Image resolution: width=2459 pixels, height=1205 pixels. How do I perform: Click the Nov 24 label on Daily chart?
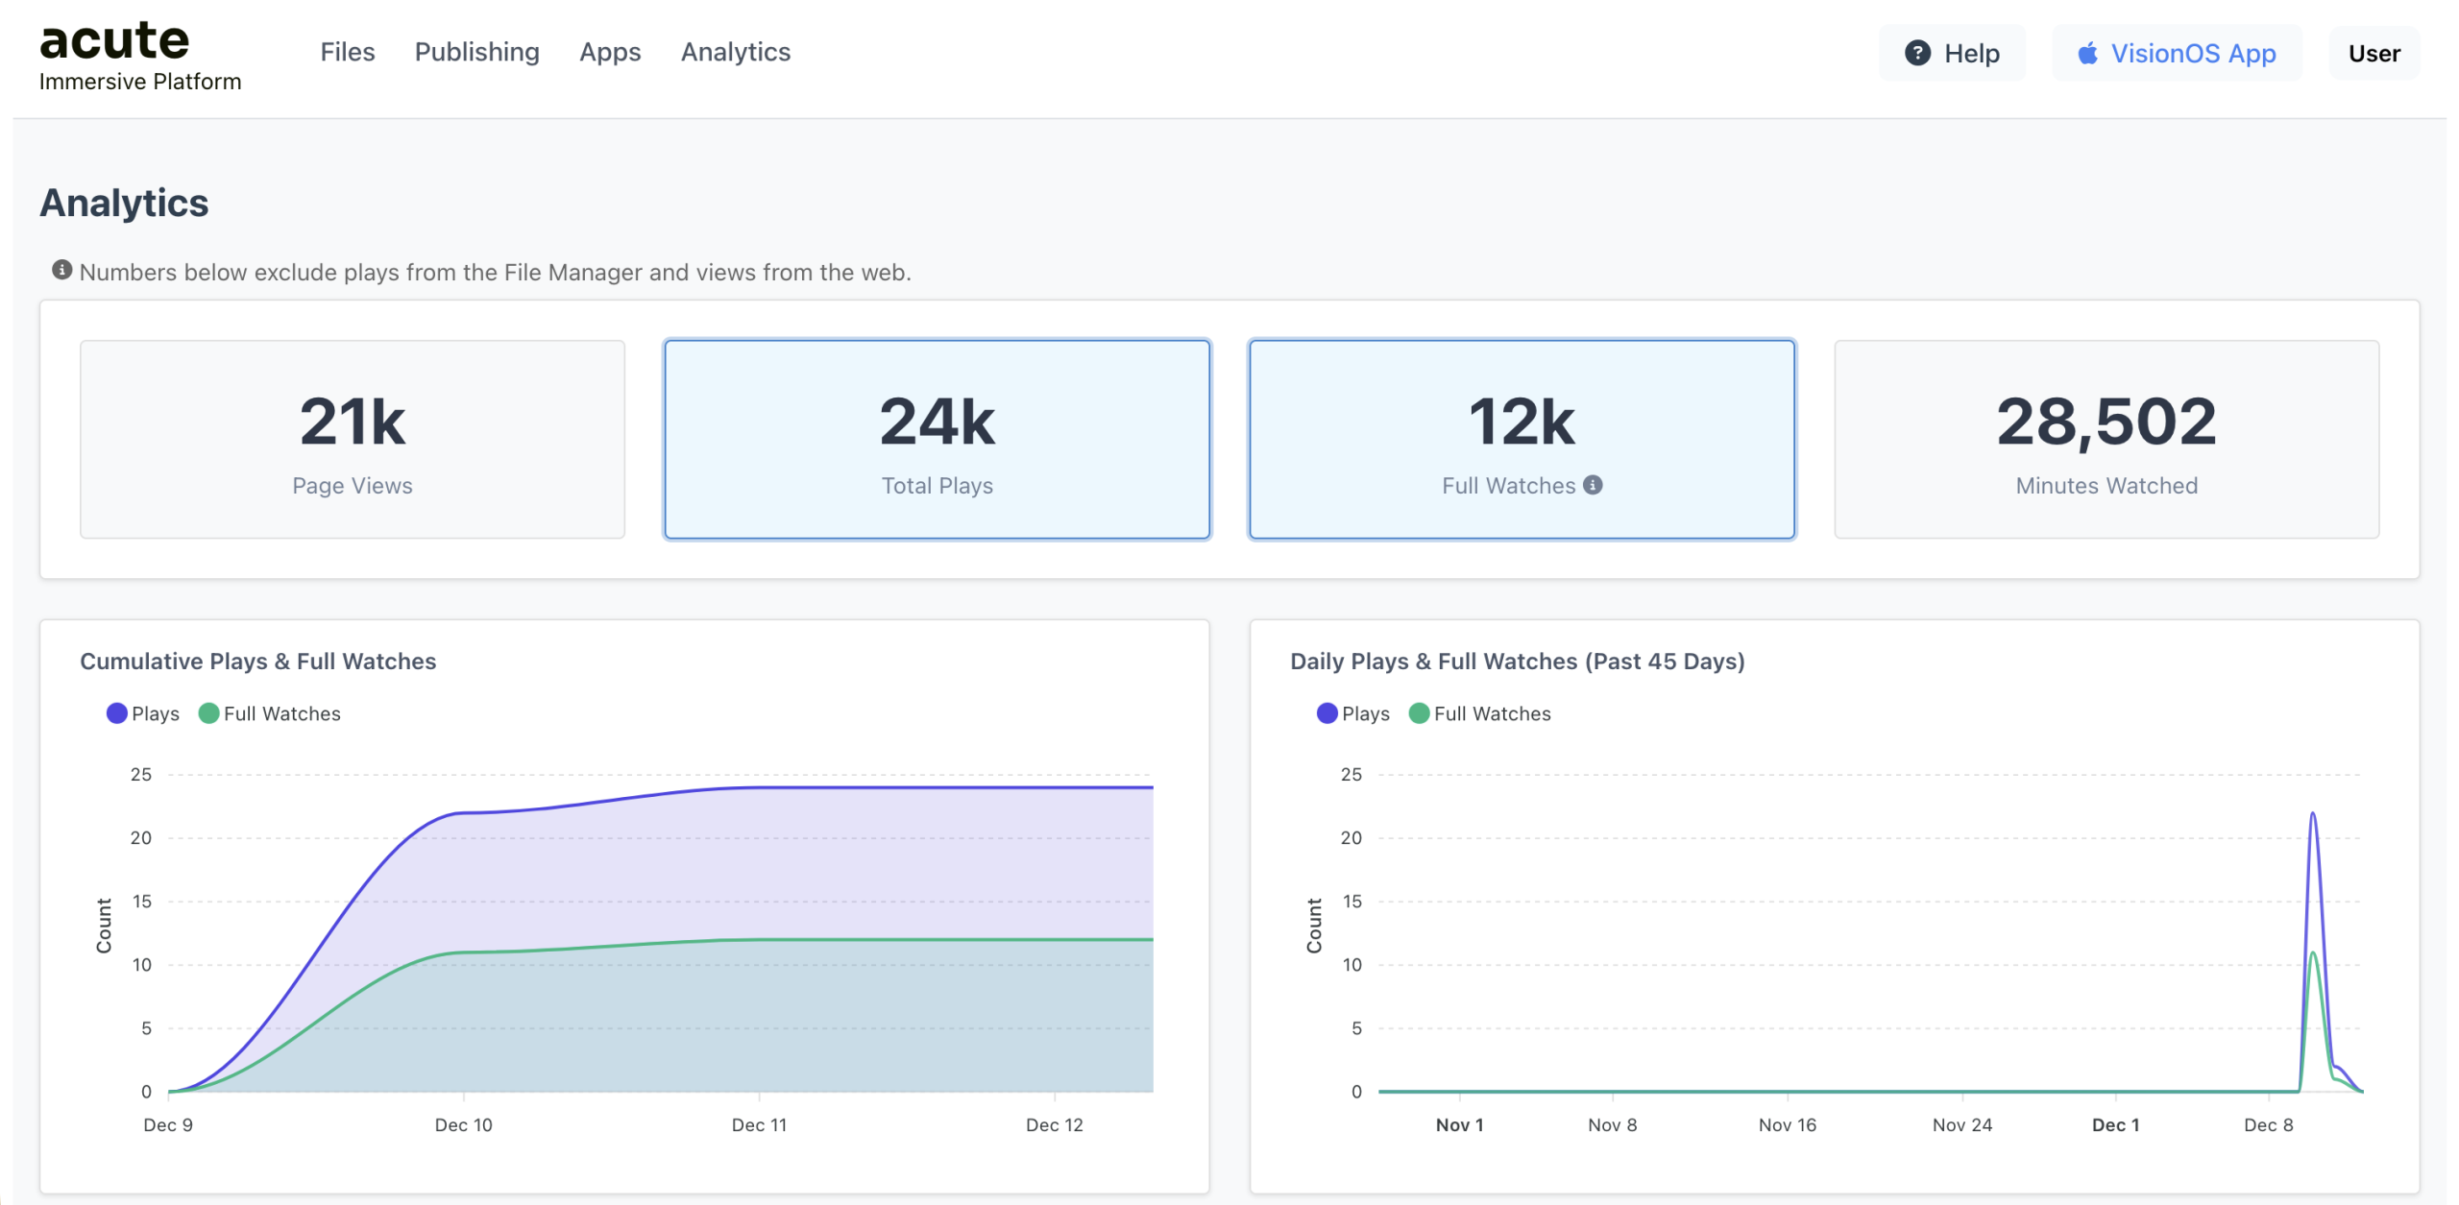point(1961,1124)
